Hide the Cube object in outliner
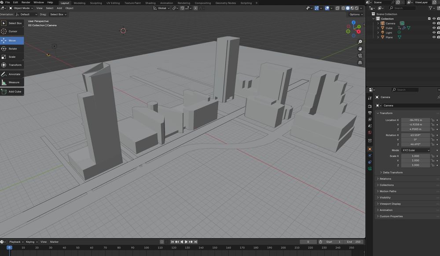This screenshot has width=440, height=256. (x=434, y=28)
